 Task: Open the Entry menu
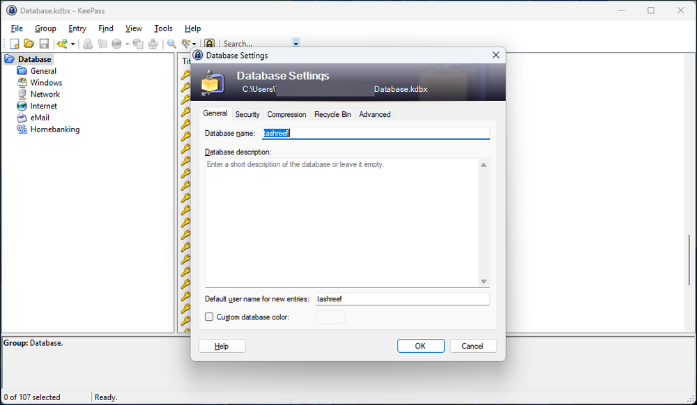77,29
